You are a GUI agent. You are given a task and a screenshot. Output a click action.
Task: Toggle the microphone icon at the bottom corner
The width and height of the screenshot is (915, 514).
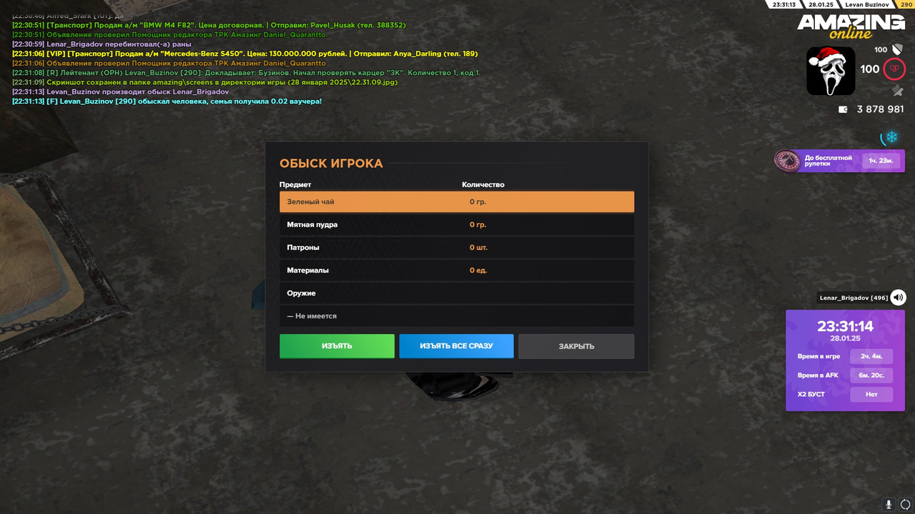click(x=889, y=504)
